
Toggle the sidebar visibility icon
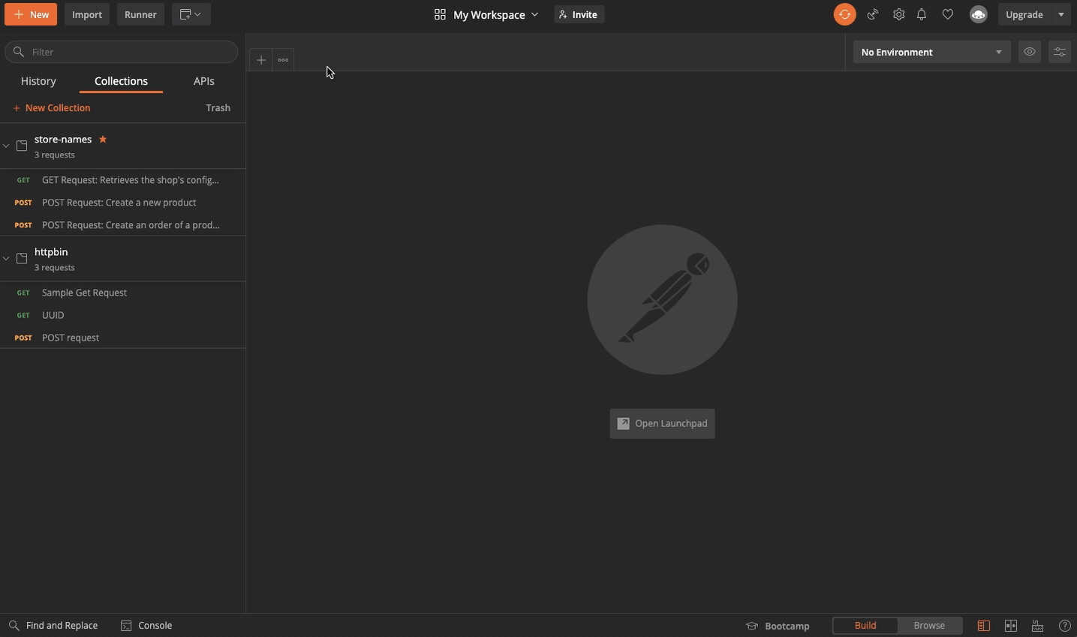pos(984,626)
